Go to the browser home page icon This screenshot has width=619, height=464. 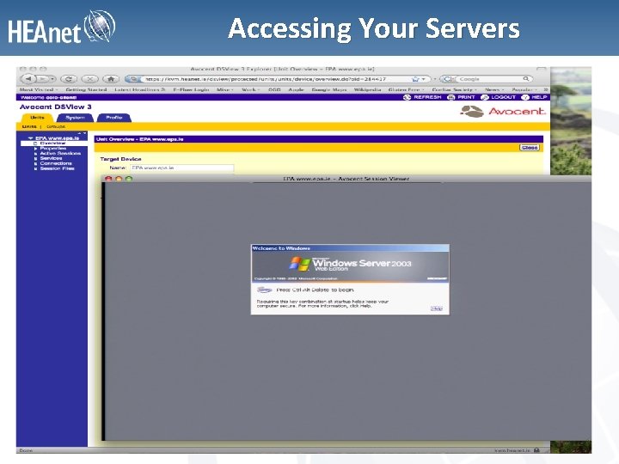pos(111,79)
